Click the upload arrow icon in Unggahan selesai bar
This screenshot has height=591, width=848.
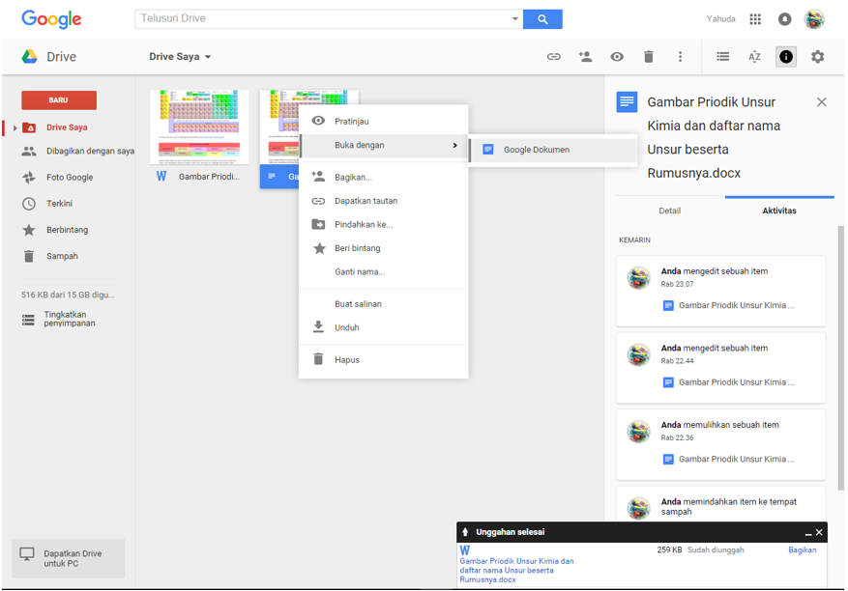465,532
